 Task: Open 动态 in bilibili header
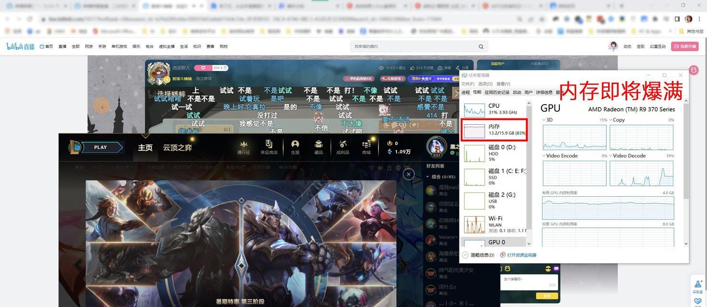click(627, 47)
